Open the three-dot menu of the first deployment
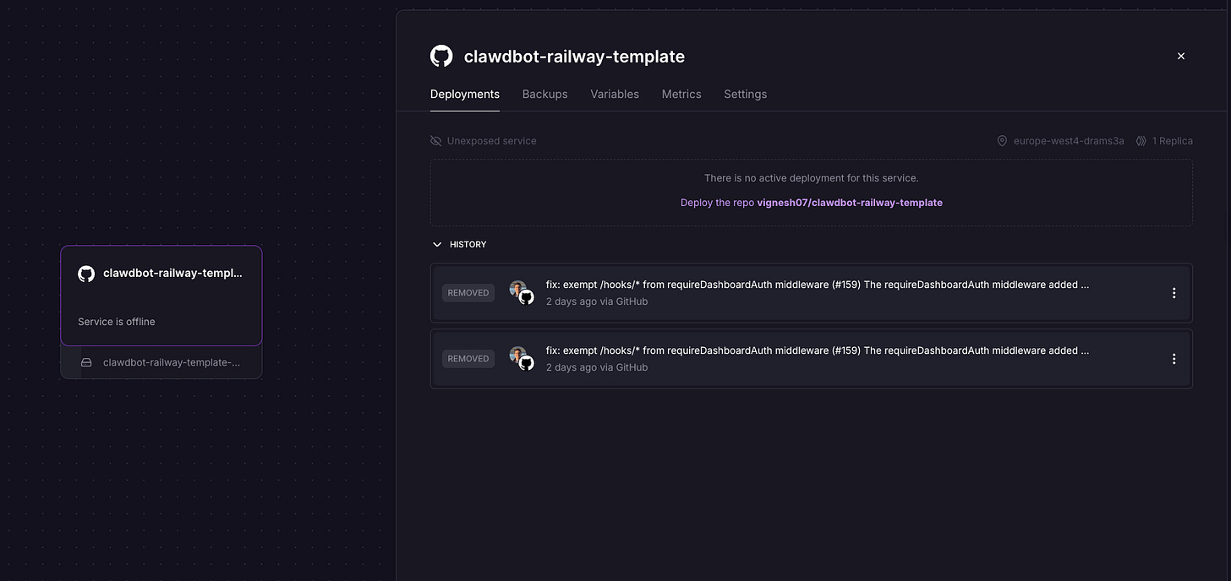 [1174, 293]
